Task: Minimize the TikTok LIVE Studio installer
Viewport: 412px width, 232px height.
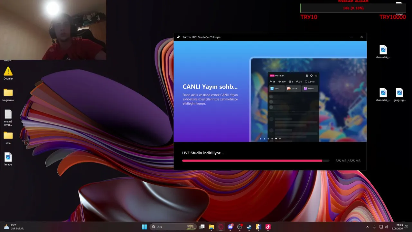Action: (x=351, y=37)
